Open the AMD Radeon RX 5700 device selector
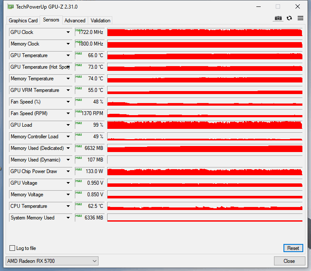The width and height of the screenshot is (311, 271). (x=52, y=261)
